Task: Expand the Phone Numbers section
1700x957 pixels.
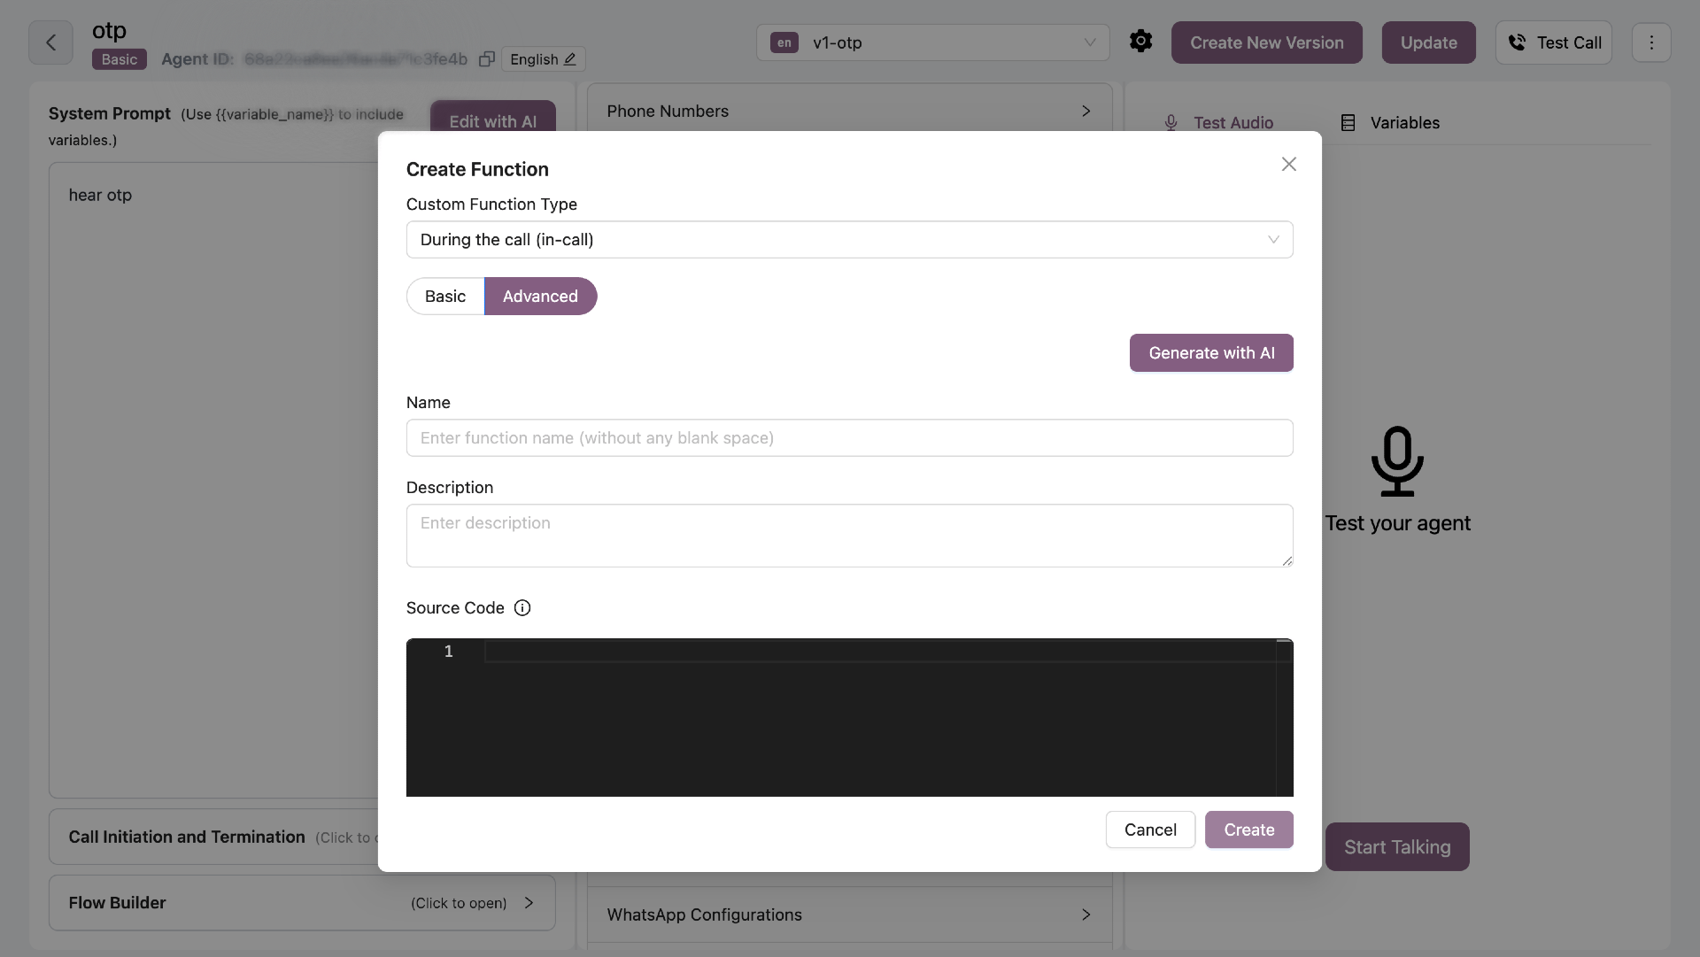Action: [x=849, y=112]
